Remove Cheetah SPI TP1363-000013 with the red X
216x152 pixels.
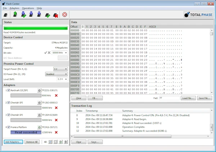(x=56, y=108)
